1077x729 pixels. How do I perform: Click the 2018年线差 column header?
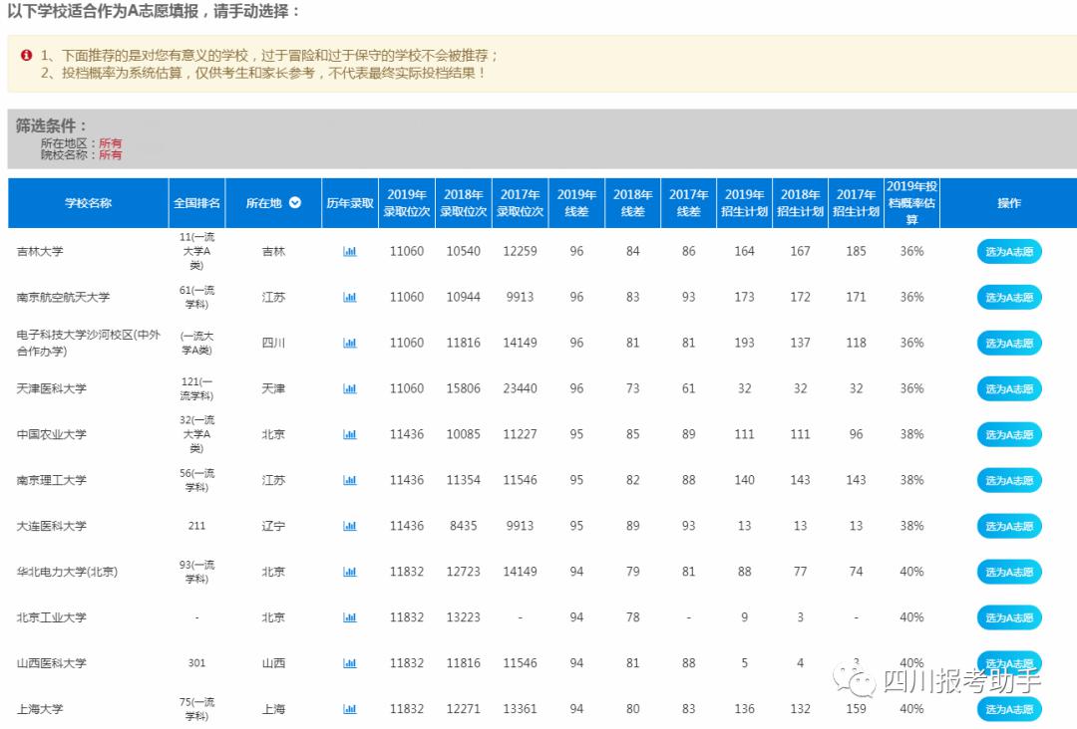[x=632, y=203]
